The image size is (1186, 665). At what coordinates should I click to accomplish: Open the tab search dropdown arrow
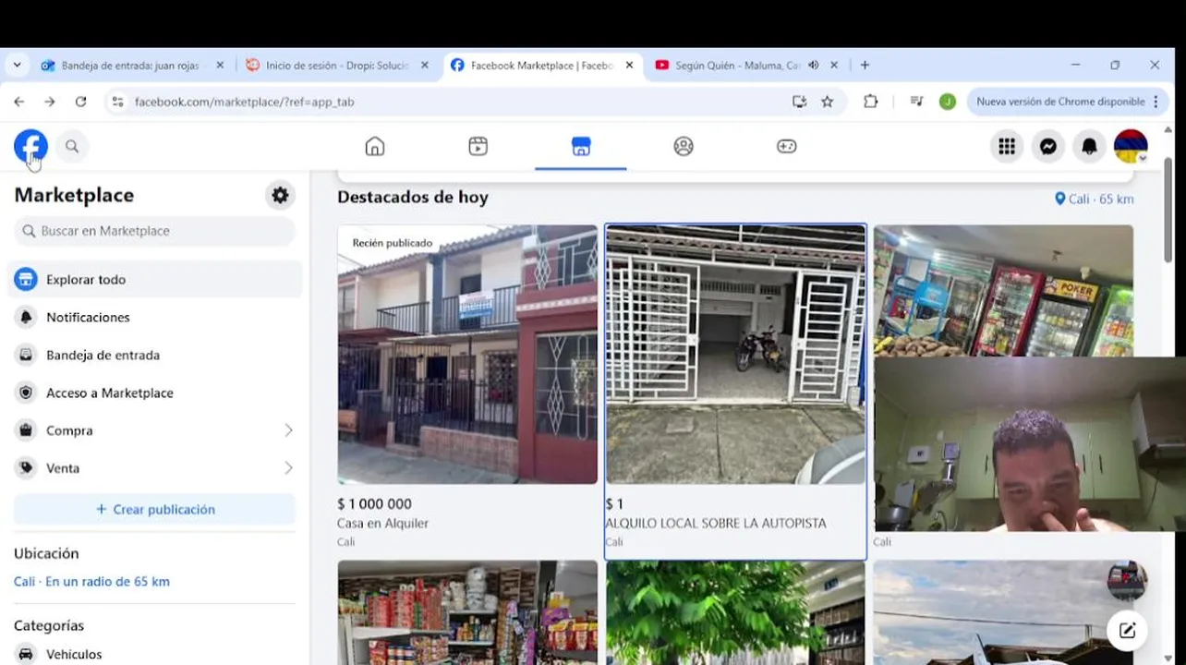pos(17,66)
